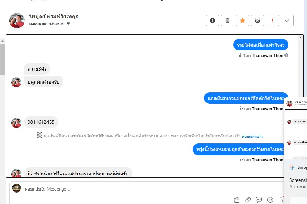Attach a file with paperclip icon
Viewport: 307px width, 204px height.
[248, 200]
